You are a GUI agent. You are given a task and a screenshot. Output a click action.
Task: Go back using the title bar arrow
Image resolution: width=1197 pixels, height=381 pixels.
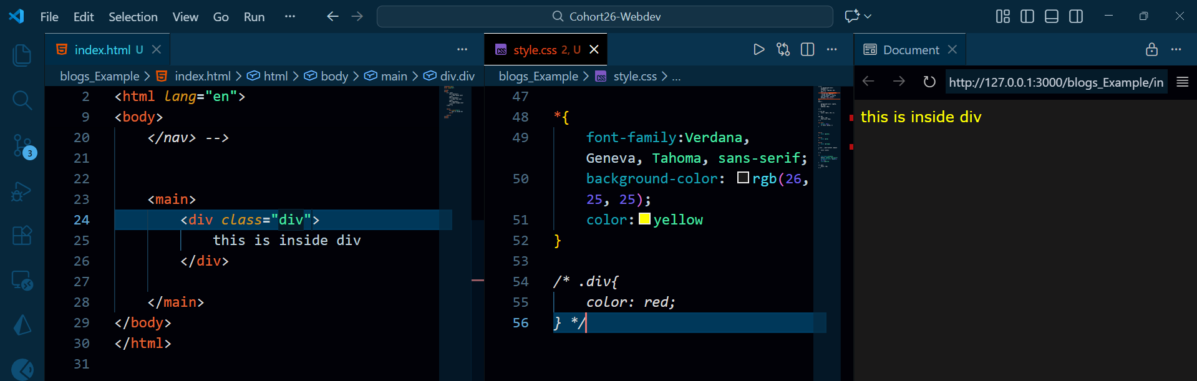(x=332, y=16)
